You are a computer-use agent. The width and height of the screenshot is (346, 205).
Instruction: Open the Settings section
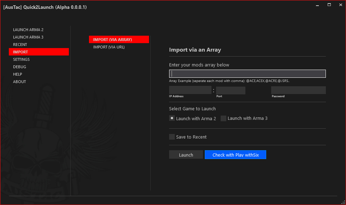[21, 59]
